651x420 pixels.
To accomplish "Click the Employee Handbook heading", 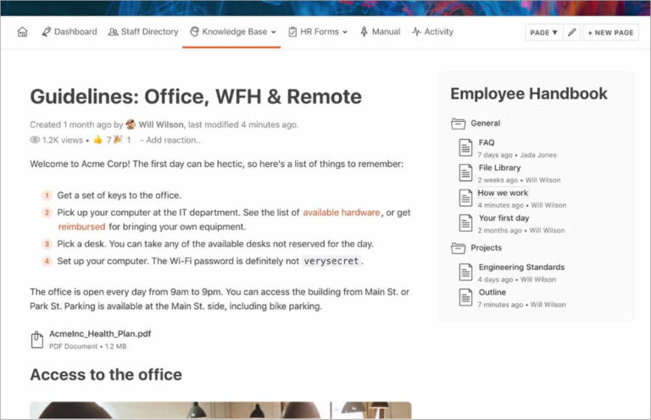I will 529,94.
